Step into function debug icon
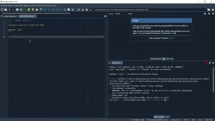 tap(53, 10)
